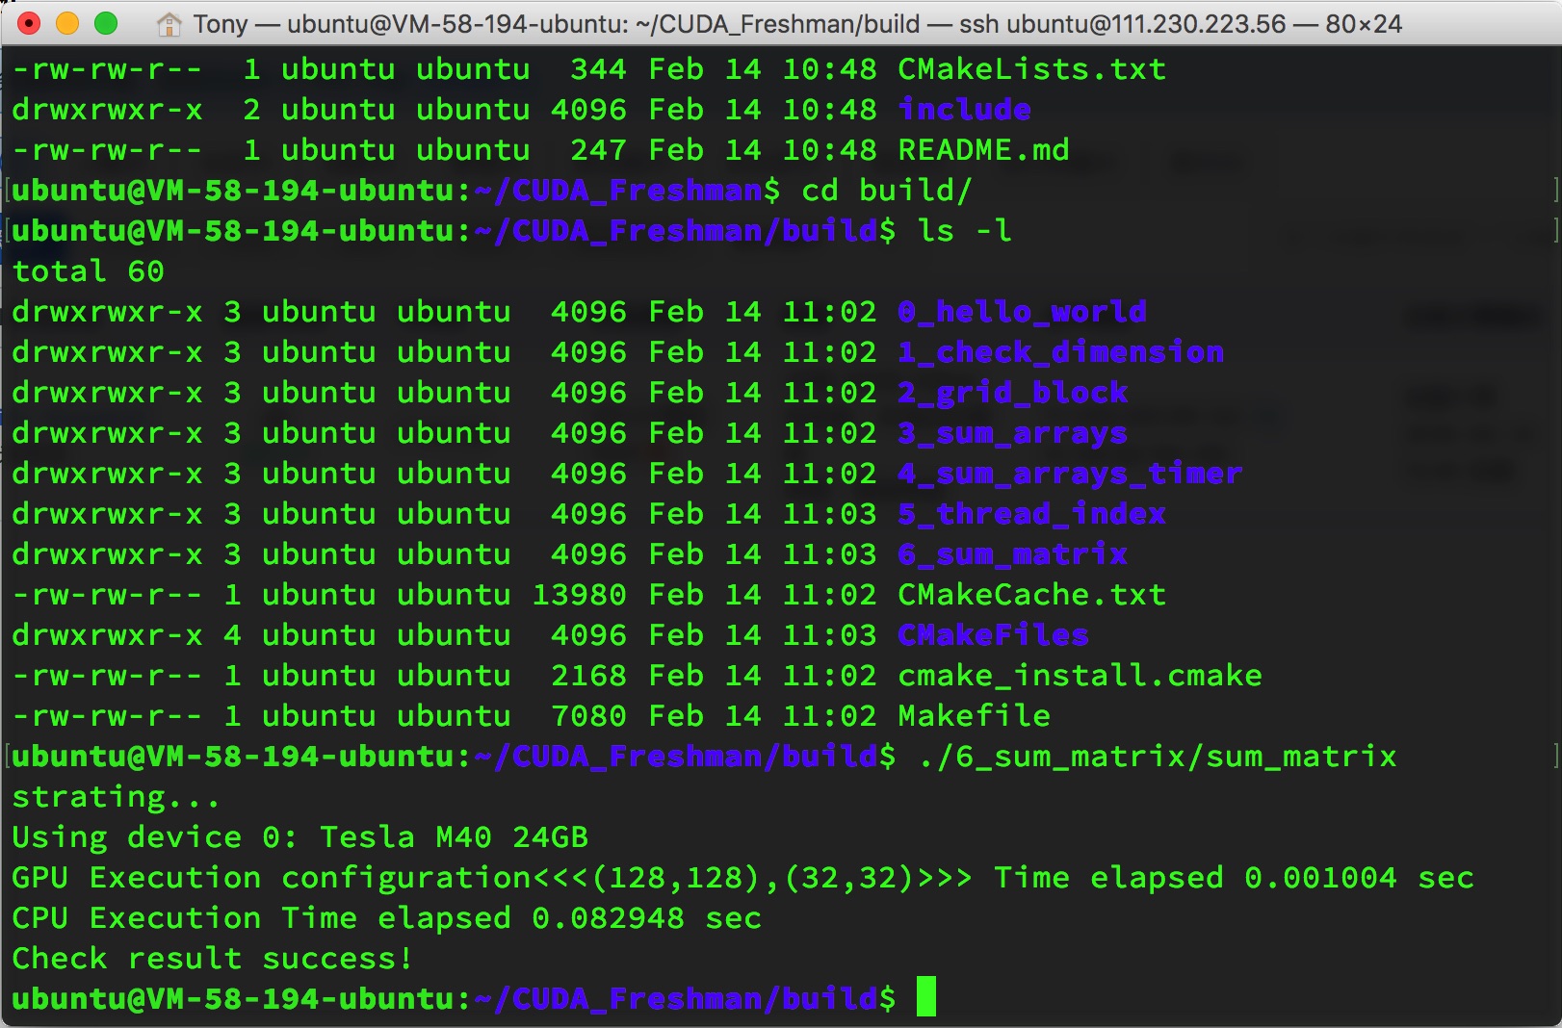Click the 0_hello_world directory name
Screen dimensions: 1562x1028
(1021, 312)
